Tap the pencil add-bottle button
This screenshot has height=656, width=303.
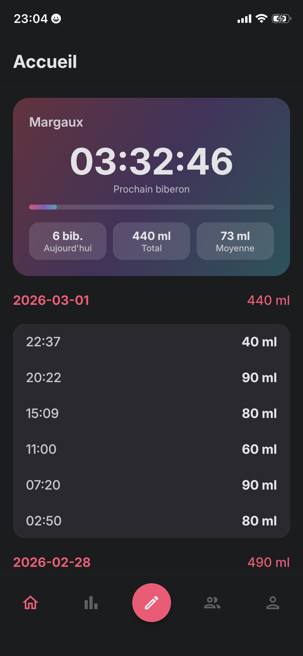pyautogui.click(x=152, y=603)
